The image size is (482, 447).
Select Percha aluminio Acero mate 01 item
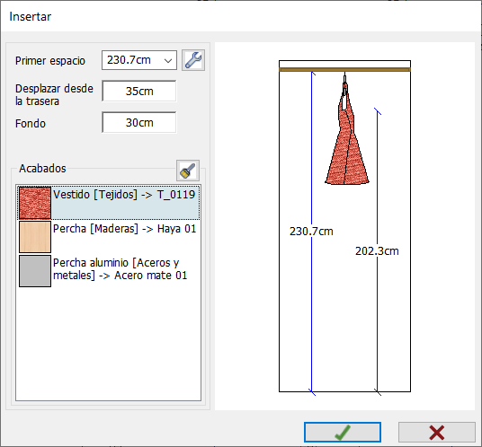click(x=108, y=271)
